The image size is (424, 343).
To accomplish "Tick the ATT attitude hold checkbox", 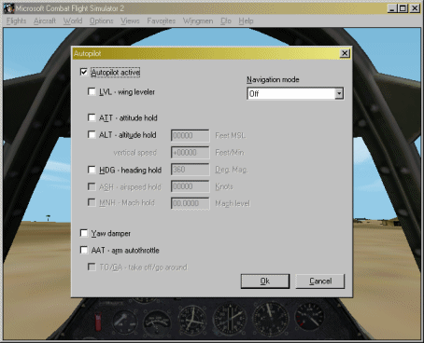I will 92,117.
